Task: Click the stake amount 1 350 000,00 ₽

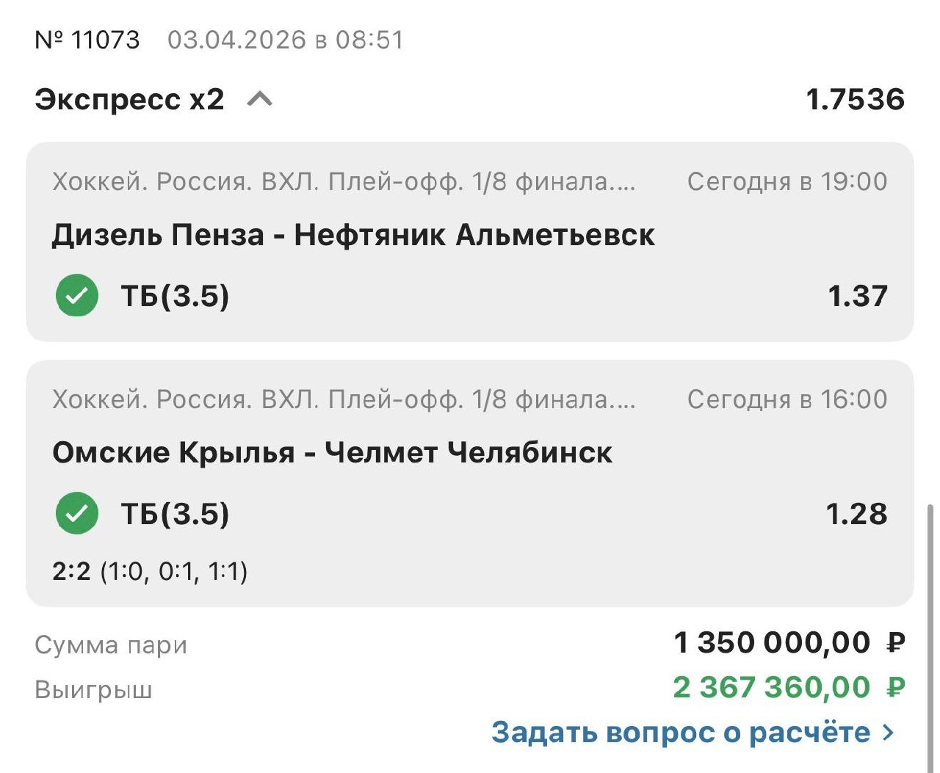Action: 789,643
